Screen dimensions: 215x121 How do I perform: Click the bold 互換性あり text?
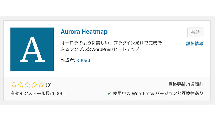pos(192,94)
